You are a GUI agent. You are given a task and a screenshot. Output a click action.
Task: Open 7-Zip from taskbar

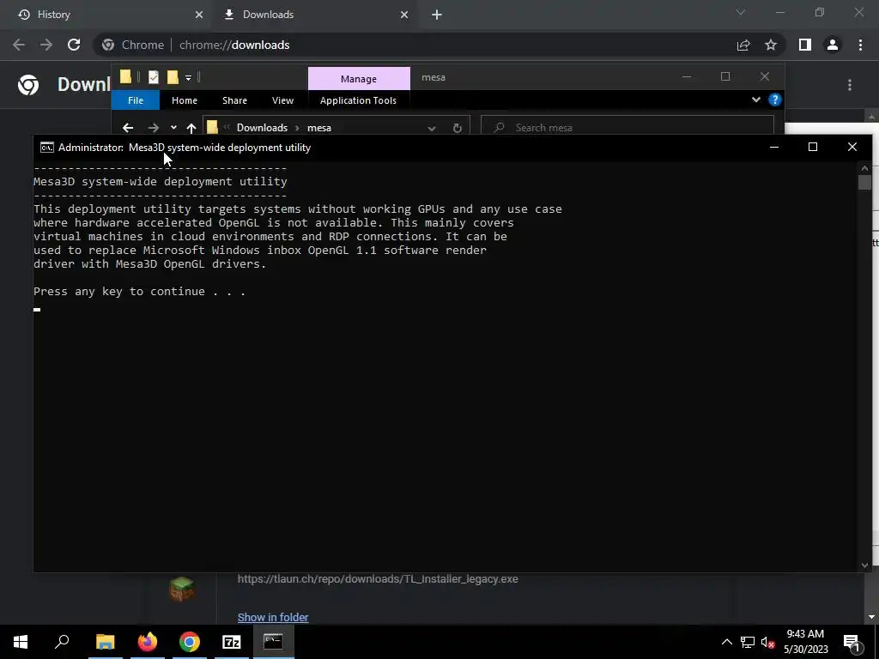pos(232,642)
